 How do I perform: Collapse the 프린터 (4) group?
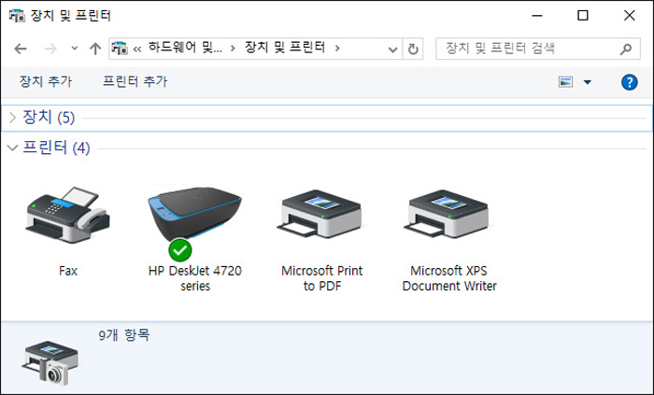click(12, 148)
